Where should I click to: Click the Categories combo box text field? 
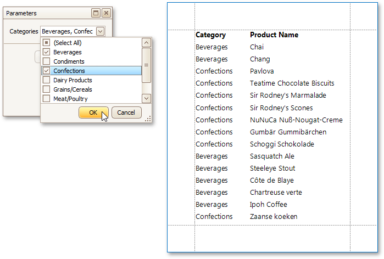[x=68, y=31]
